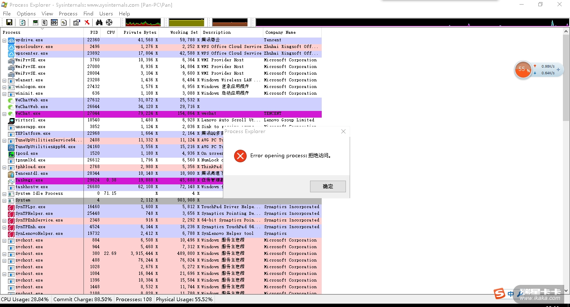Click the SynTPLpr.exe Synaptics icon
570x307 pixels.
click(11, 207)
